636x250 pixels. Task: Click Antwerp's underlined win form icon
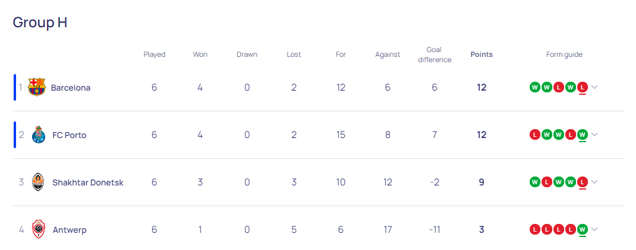583,229
